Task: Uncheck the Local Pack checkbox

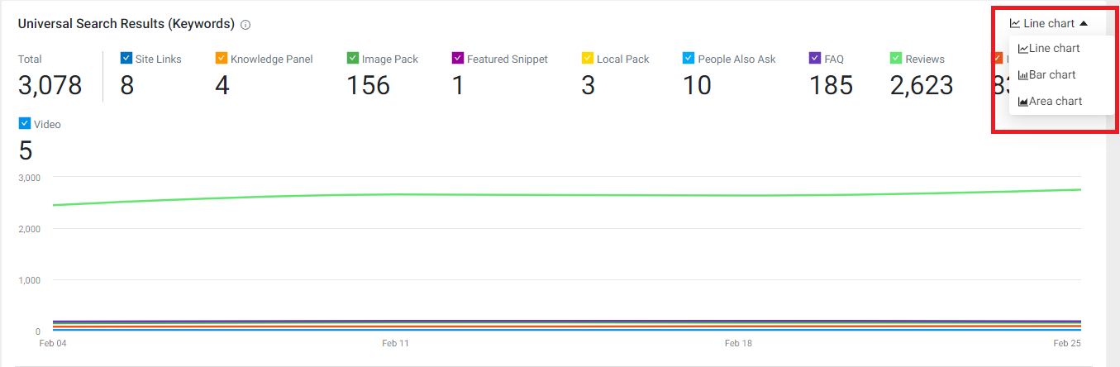Action: 588,58
